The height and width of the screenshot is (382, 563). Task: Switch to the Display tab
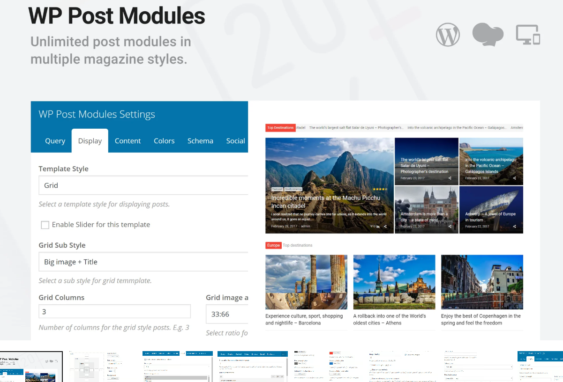point(90,141)
